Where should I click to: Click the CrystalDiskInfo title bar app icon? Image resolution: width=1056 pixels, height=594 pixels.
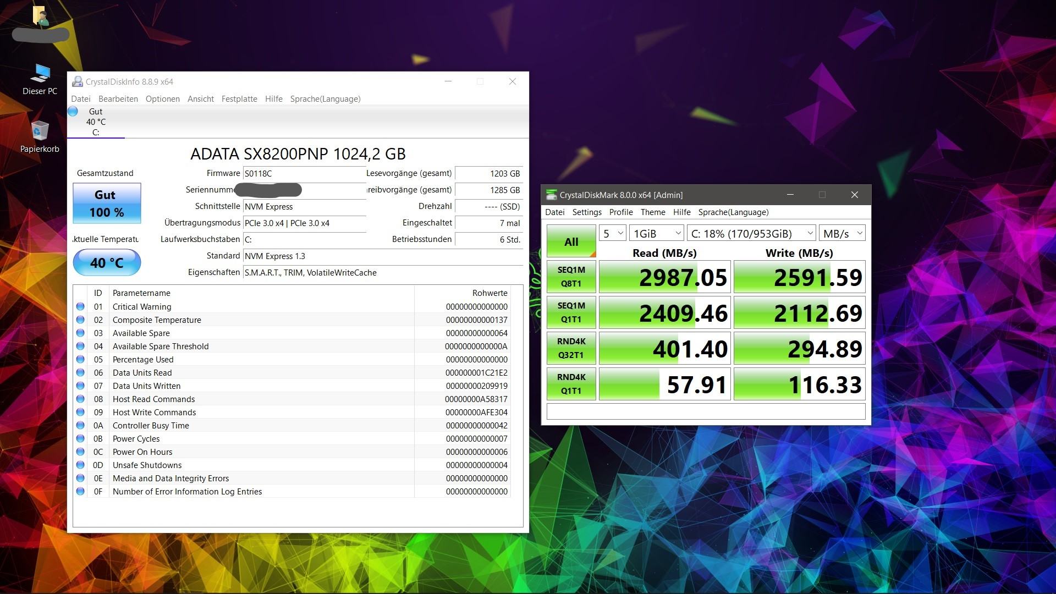(x=78, y=81)
